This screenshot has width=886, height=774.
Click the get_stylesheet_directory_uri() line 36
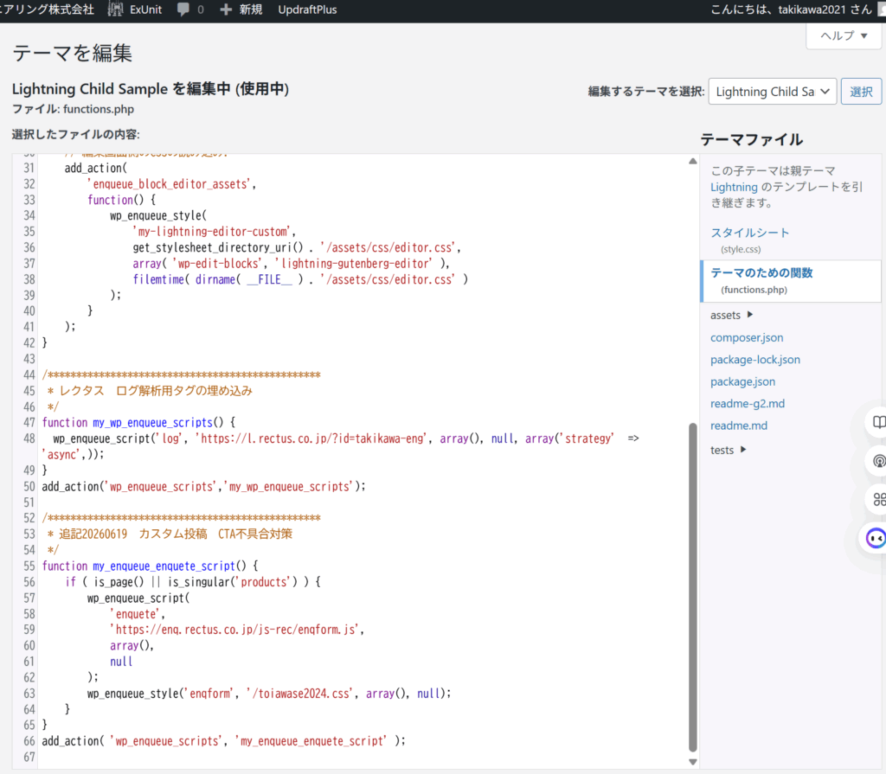(x=297, y=247)
